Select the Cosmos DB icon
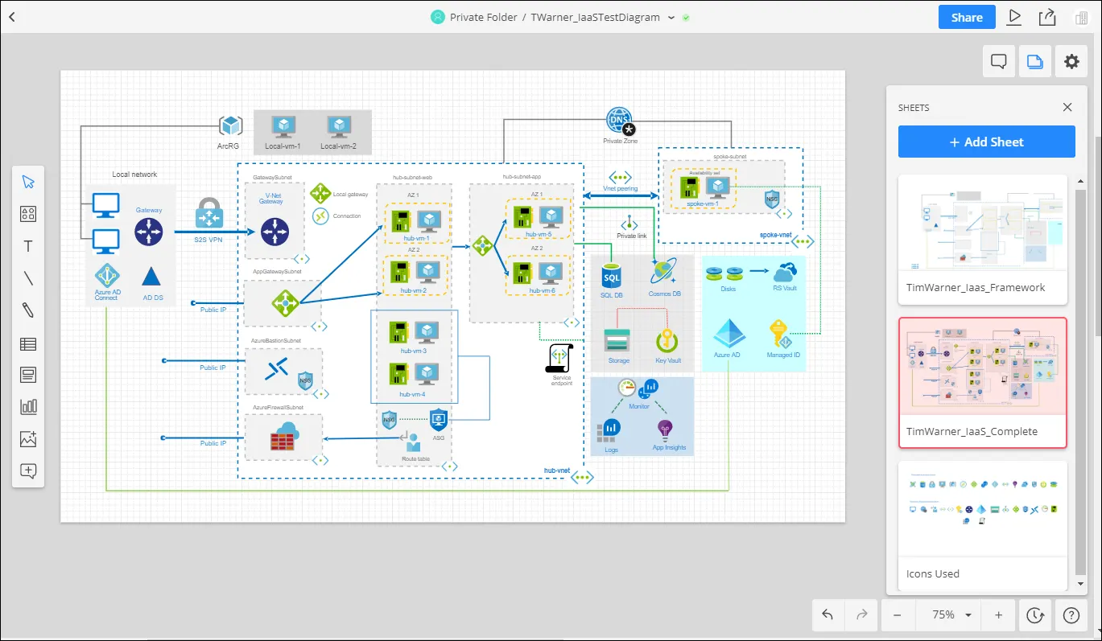Viewport: 1102px width, 641px height. click(665, 272)
